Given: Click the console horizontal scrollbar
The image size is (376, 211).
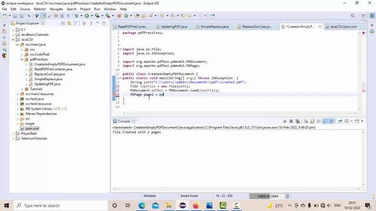Looking at the screenshot, I should pyautogui.click(x=236, y=189).
